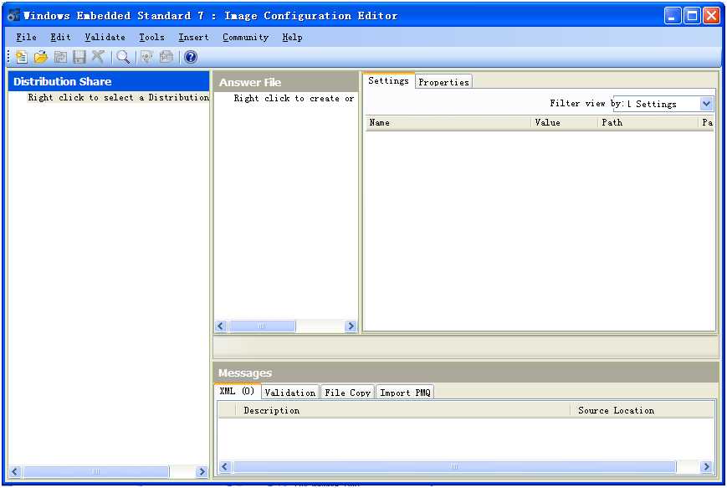Minimize the Image Configuration Editor window
The image size is (727, 488).
(x=673, y=16)
